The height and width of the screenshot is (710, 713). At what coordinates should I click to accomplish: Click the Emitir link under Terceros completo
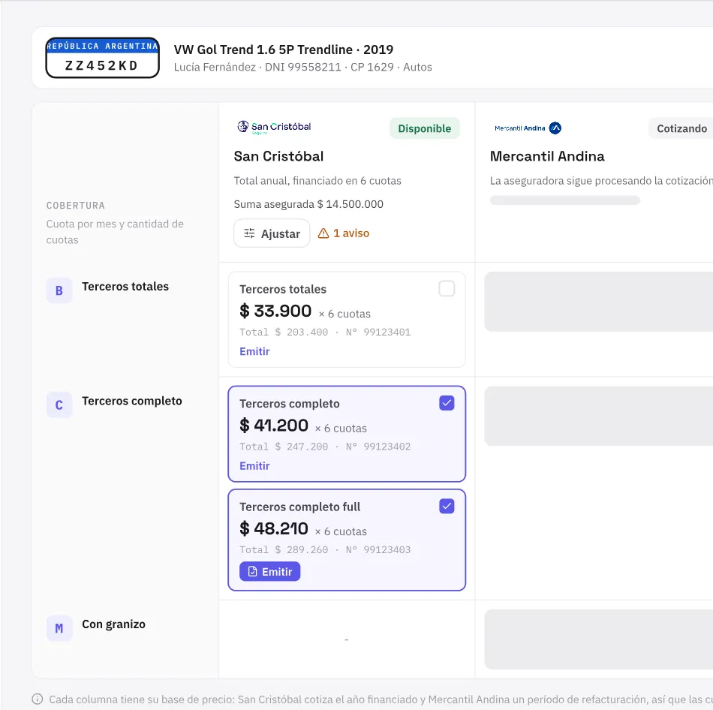tap(254, 466)
